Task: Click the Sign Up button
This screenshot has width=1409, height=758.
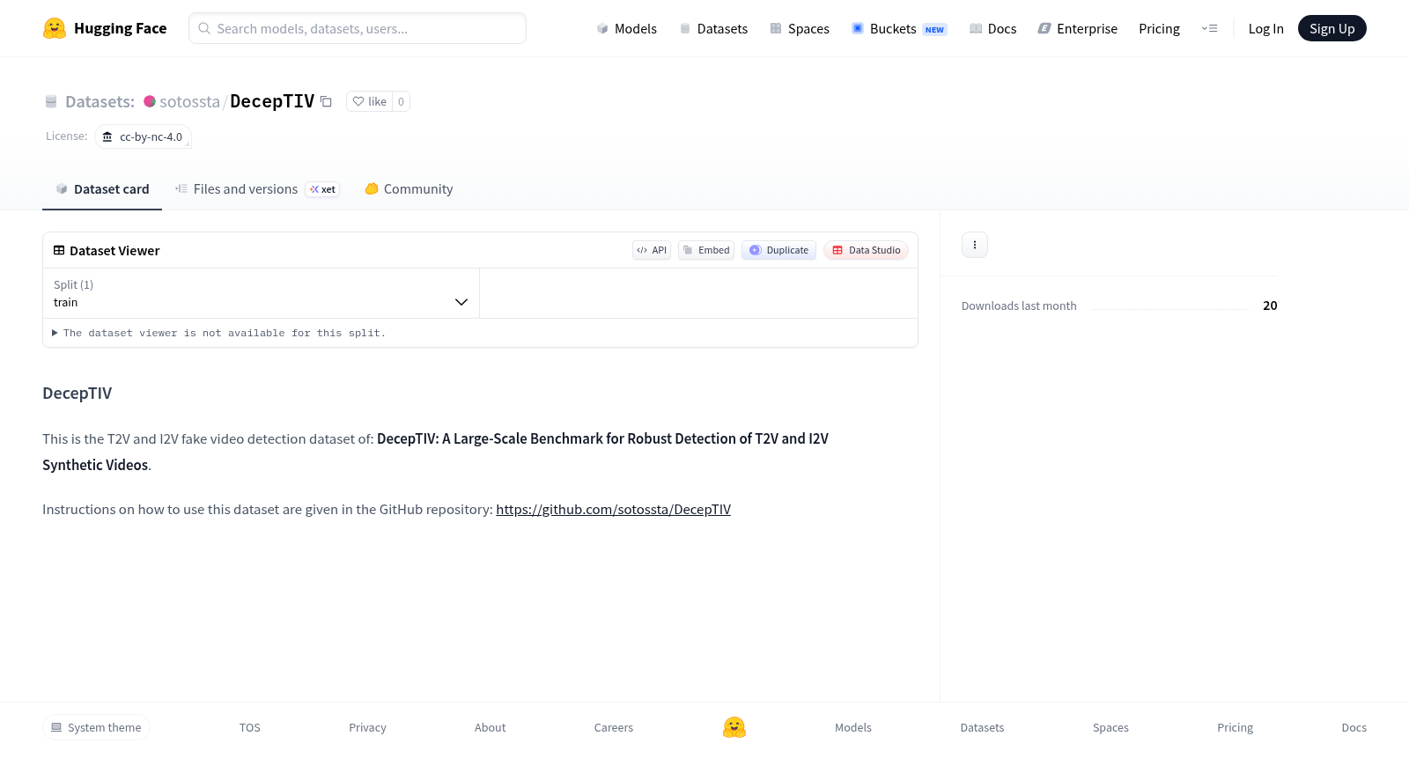Action: (x=1332, y=28)
